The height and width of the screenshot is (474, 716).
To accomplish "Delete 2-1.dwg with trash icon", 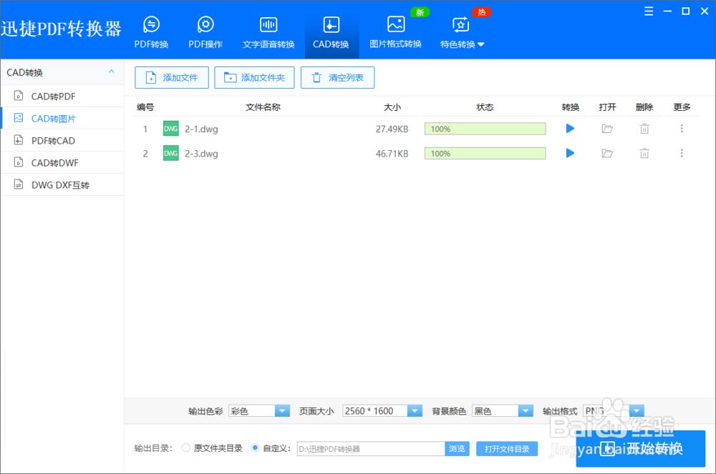I will [x=644, y=129].
